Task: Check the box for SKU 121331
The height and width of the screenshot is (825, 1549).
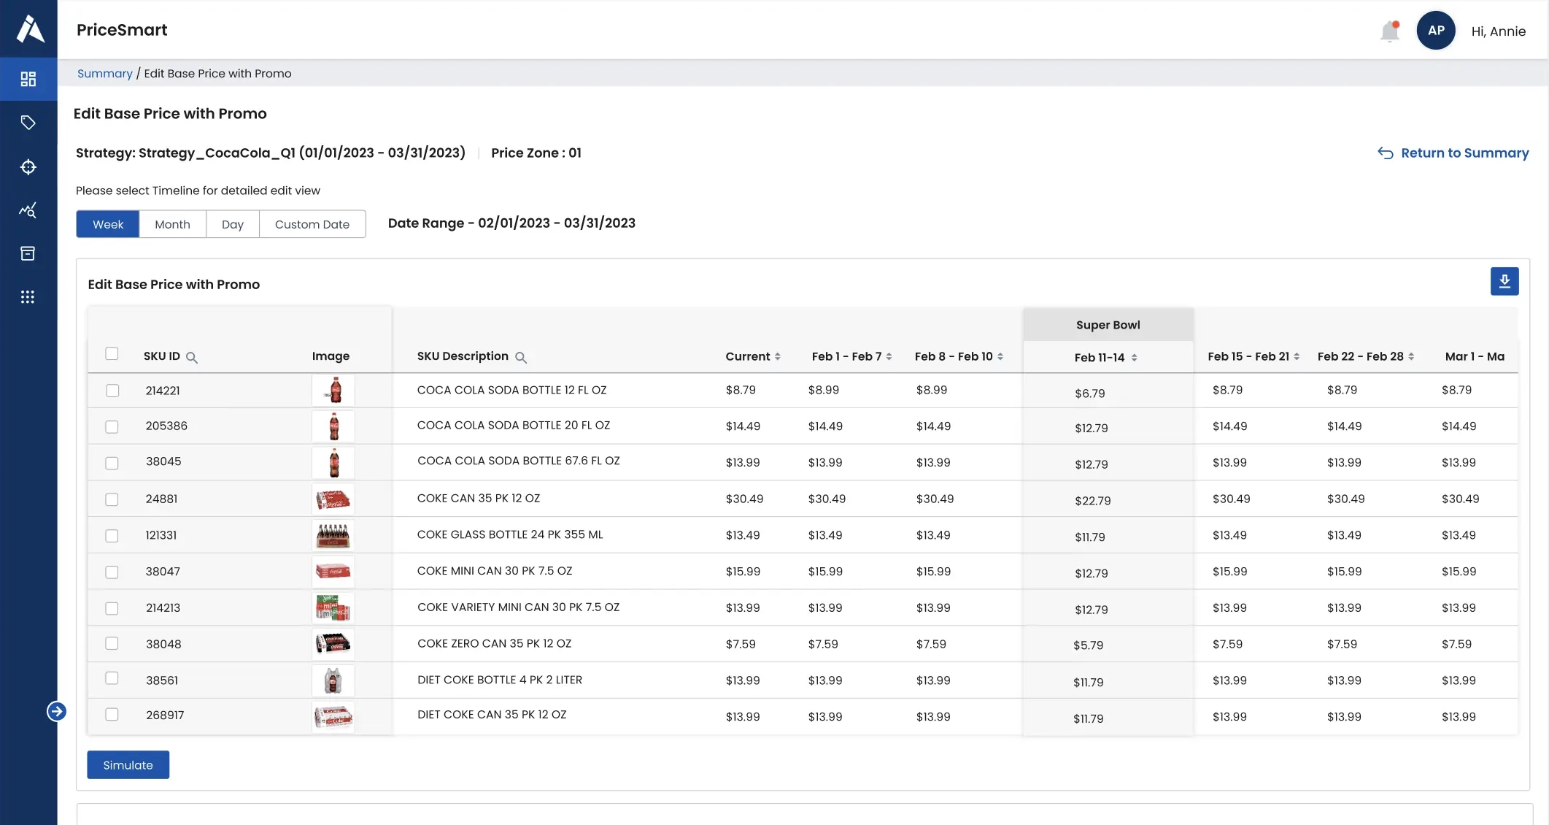Action: click(112, 536)
